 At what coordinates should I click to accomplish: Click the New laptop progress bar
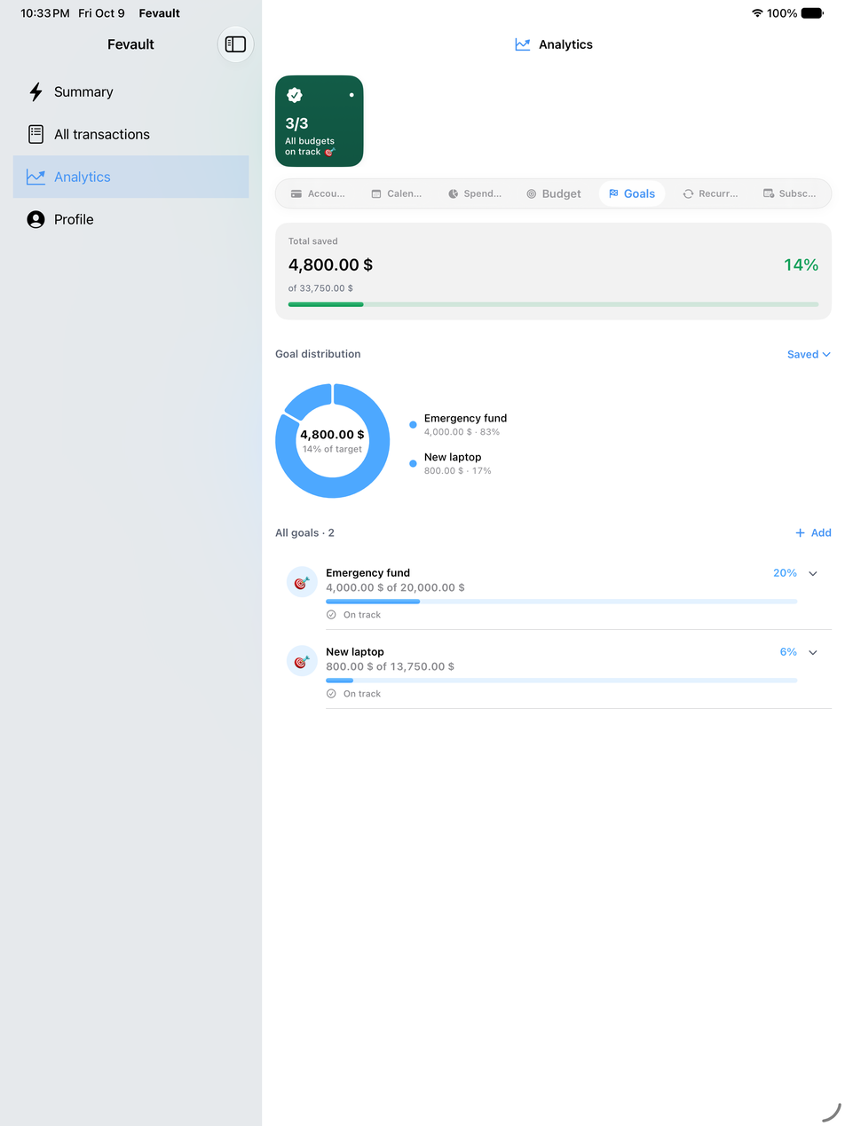point(561,681)
